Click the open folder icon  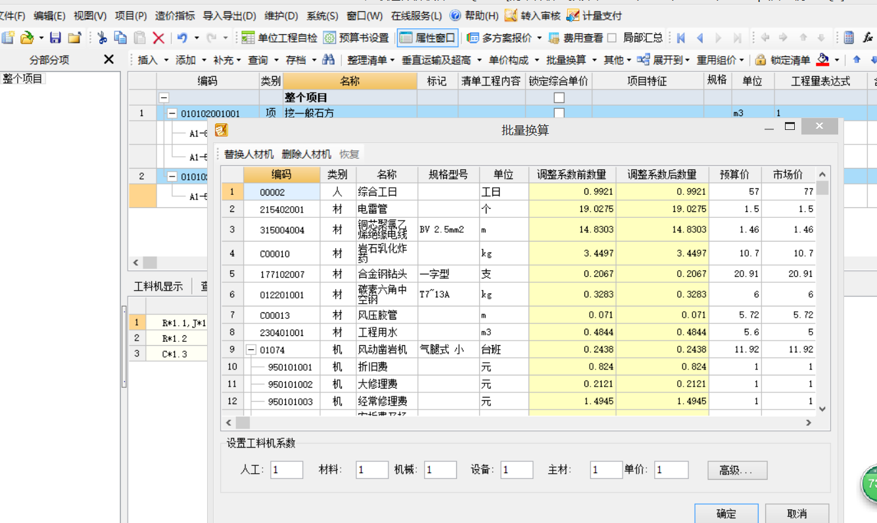tap(27, 37)
